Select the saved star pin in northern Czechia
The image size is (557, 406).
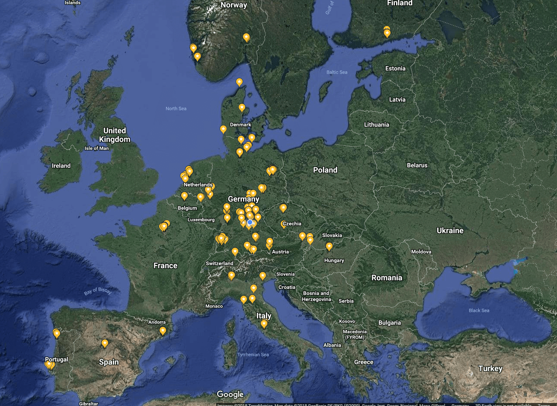pyautogui.click(x=283, y=208)
